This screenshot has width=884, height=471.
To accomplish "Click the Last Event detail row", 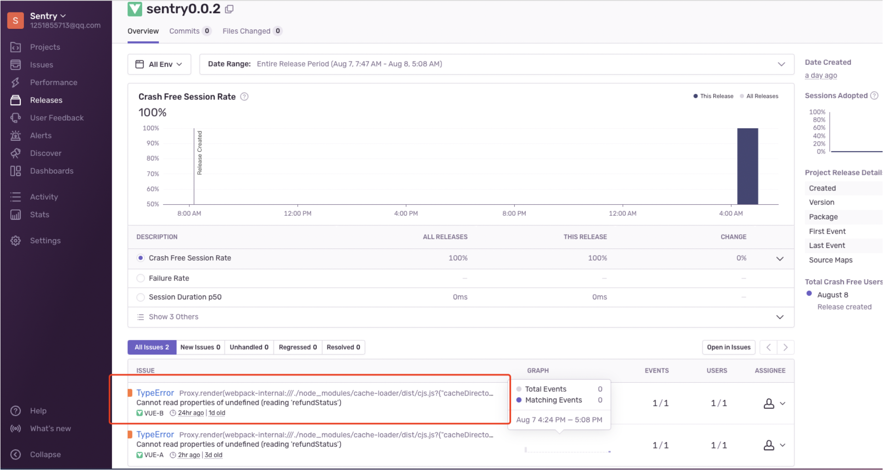I will point(843,246).
